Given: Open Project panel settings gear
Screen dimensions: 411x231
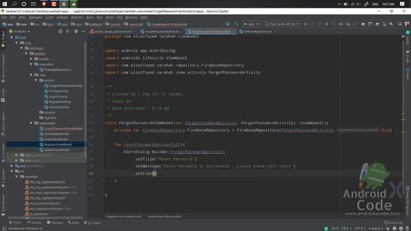Looking at the screenshot, I should 76,31.
